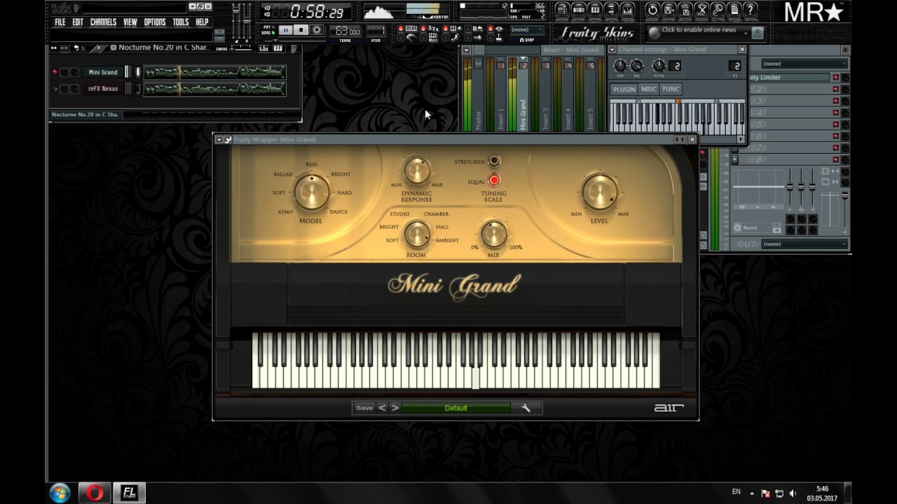
Task: Click the news download arrow button
Action: pos(758,32)
